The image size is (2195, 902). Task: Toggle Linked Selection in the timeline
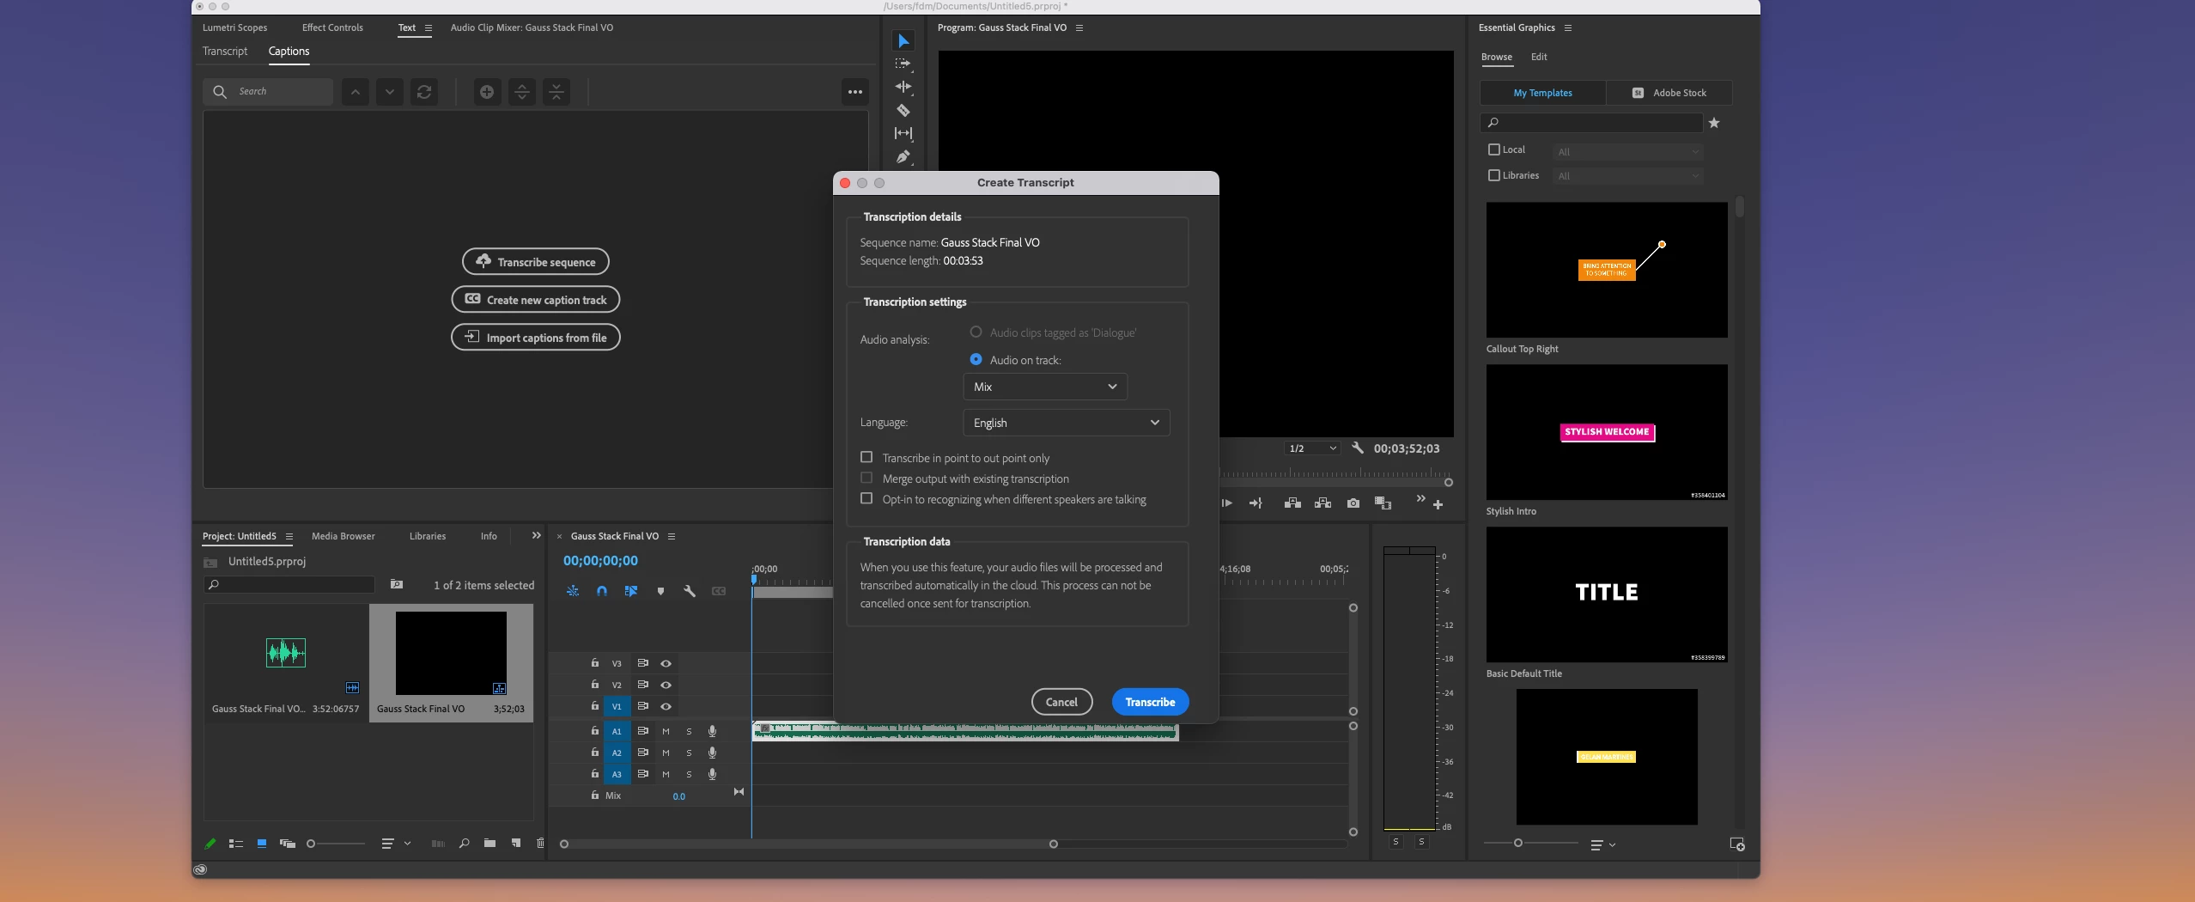[x=631, y=591]
